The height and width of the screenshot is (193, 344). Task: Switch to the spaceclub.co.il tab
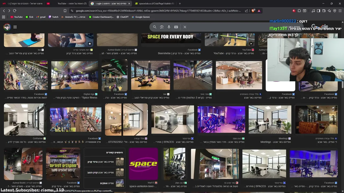click(x=155, y=3)
